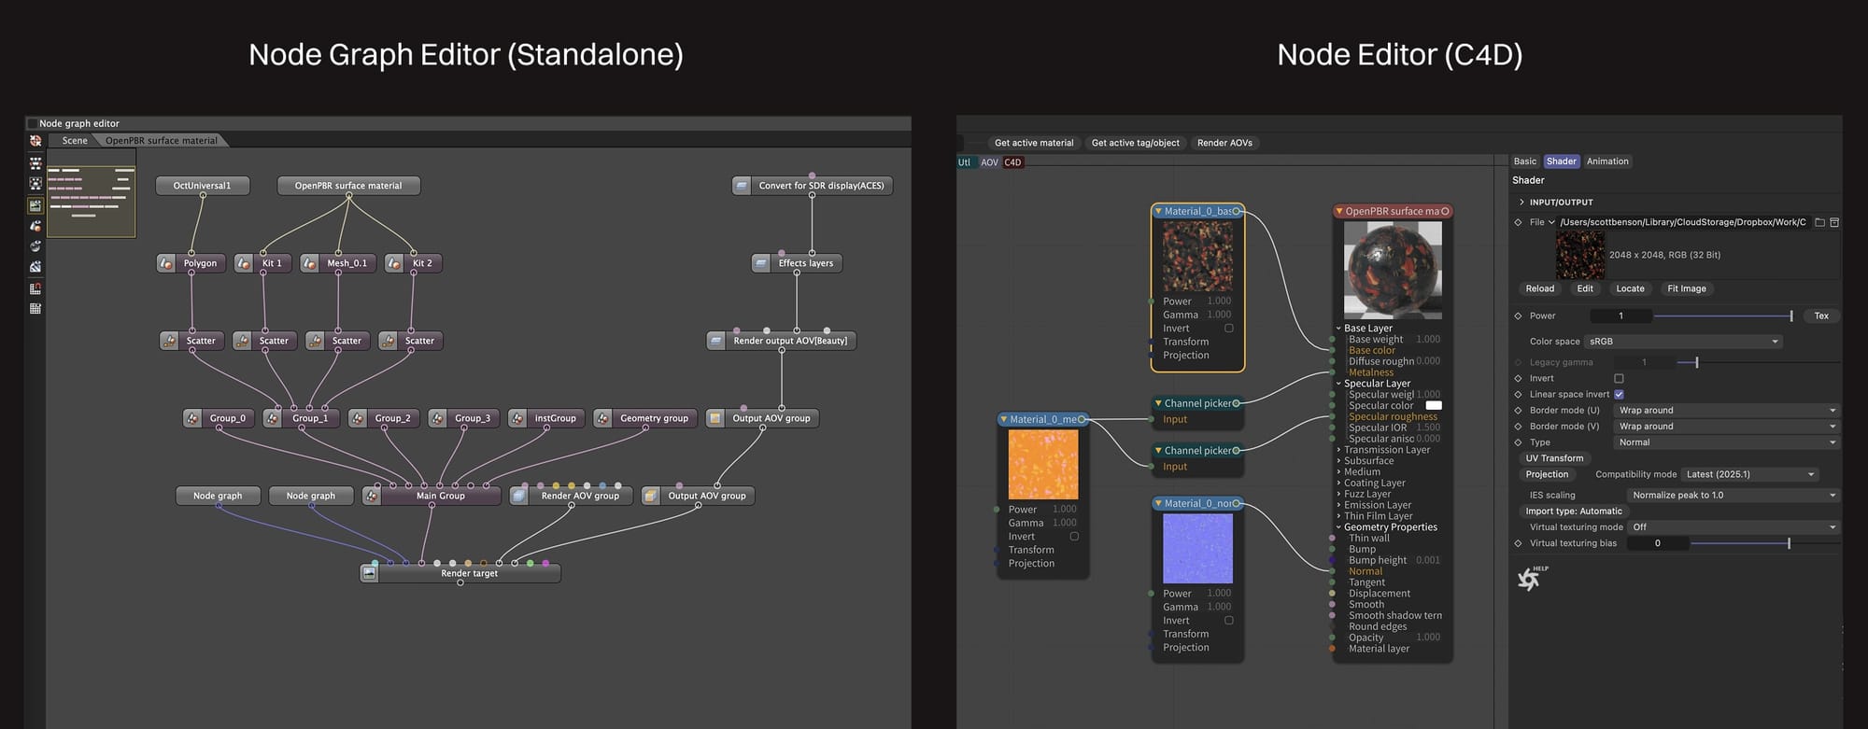The width and height of the screenshot is (1868, 729).
Task: Expand the INPUT/OUTPUT section
Action: (1521, 202)
